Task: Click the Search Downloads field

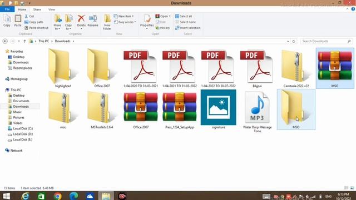Action: click(327, 41)
